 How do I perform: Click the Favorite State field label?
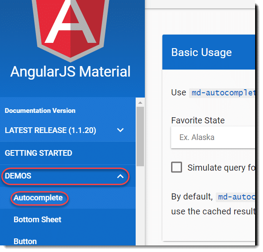pyautogui.click(x=198, y=120)
